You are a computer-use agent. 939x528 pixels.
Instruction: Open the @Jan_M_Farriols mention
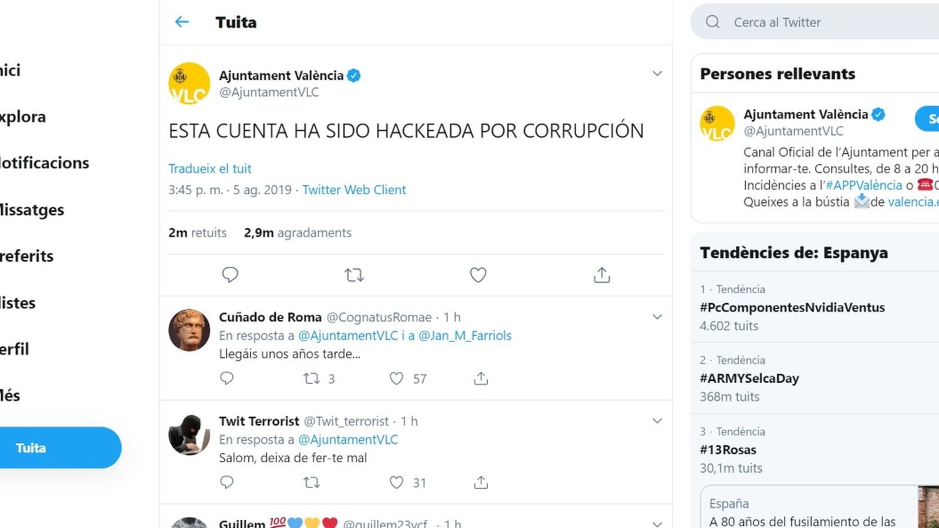467,336
